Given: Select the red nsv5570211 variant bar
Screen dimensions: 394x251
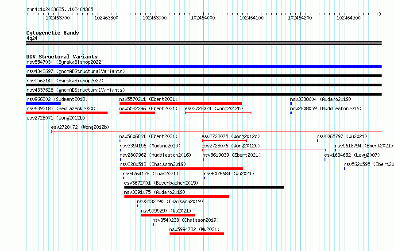Looking at the screenshot, I should click(181, 104).
